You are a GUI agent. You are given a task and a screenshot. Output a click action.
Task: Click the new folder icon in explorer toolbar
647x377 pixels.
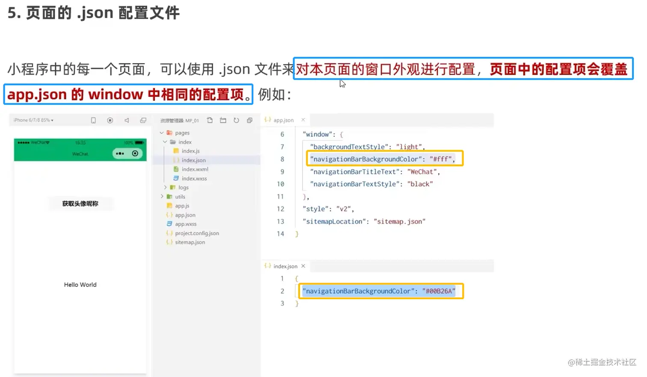pos(223,121)
